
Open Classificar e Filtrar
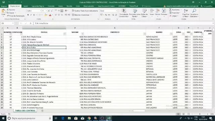point(186,13)
